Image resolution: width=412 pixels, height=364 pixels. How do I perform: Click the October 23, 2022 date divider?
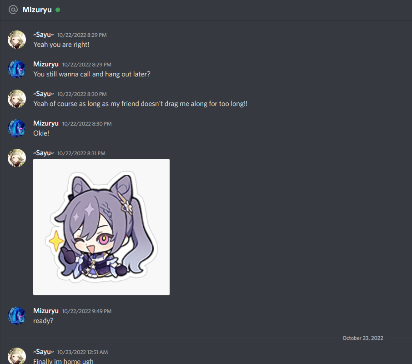[x=362, y=338]
